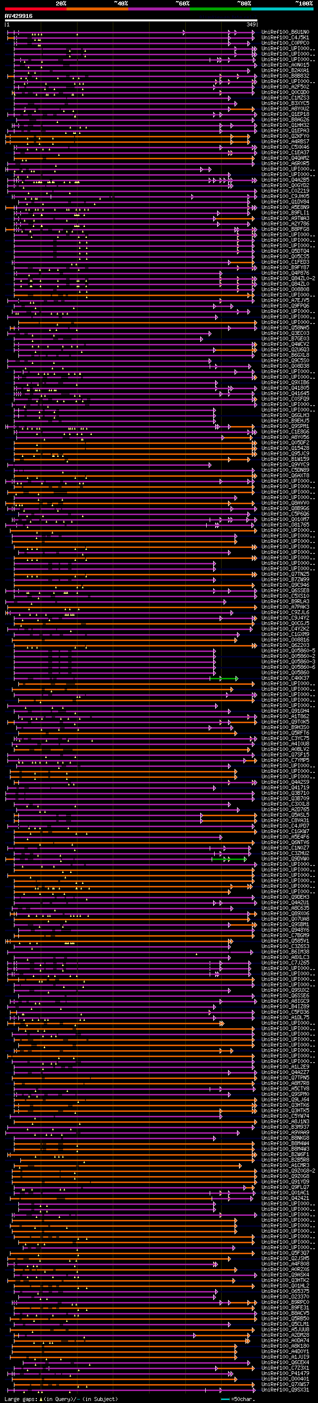Select hit UniRef100_Q62203
318x1403 pixels.
pos(285,646)
